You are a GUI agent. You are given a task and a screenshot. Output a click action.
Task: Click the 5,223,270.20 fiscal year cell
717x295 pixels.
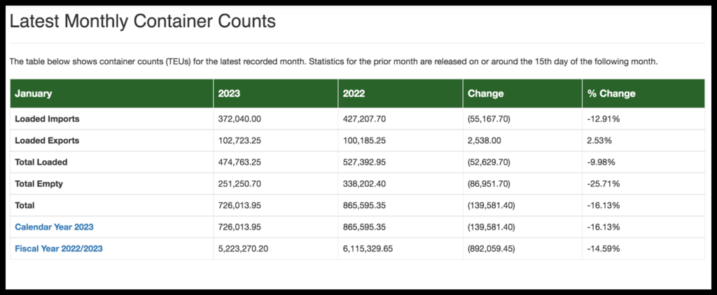pyautogui.click(x=244, y=249)
